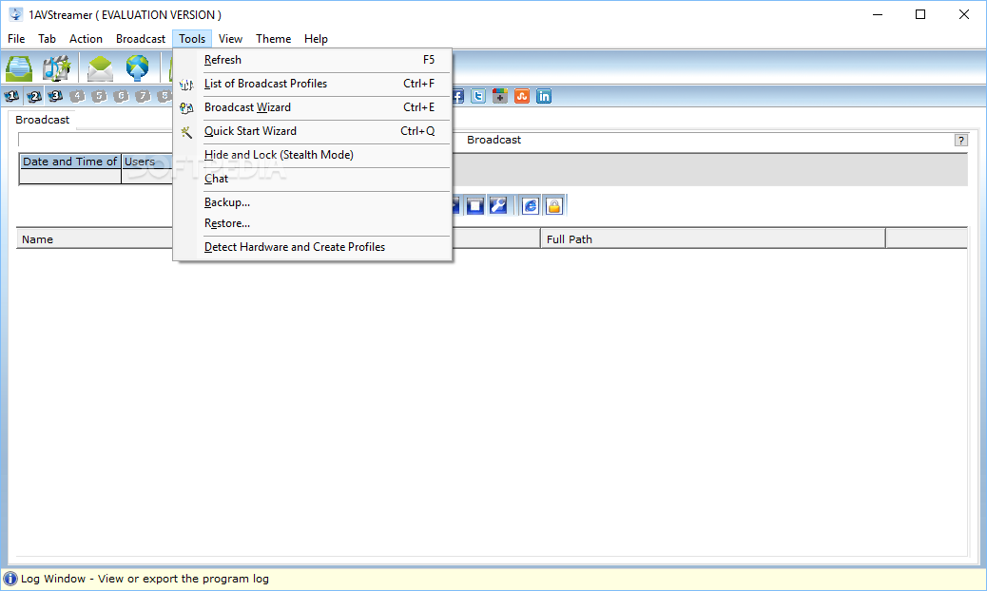The width and height of the screenshot is (987, 591).
Task: Open the Log Window status bar
Action: 493,579
